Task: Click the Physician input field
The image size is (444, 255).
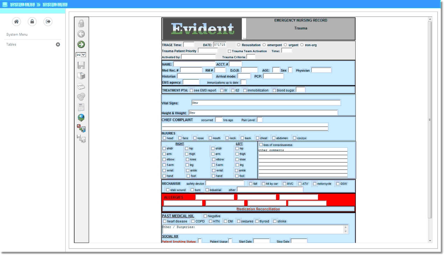Action: (321, 70)
